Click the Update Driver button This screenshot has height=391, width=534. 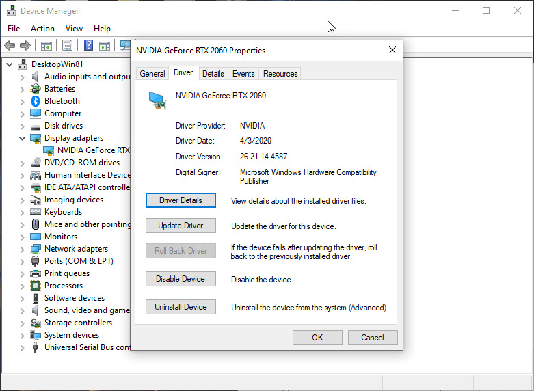181,226
